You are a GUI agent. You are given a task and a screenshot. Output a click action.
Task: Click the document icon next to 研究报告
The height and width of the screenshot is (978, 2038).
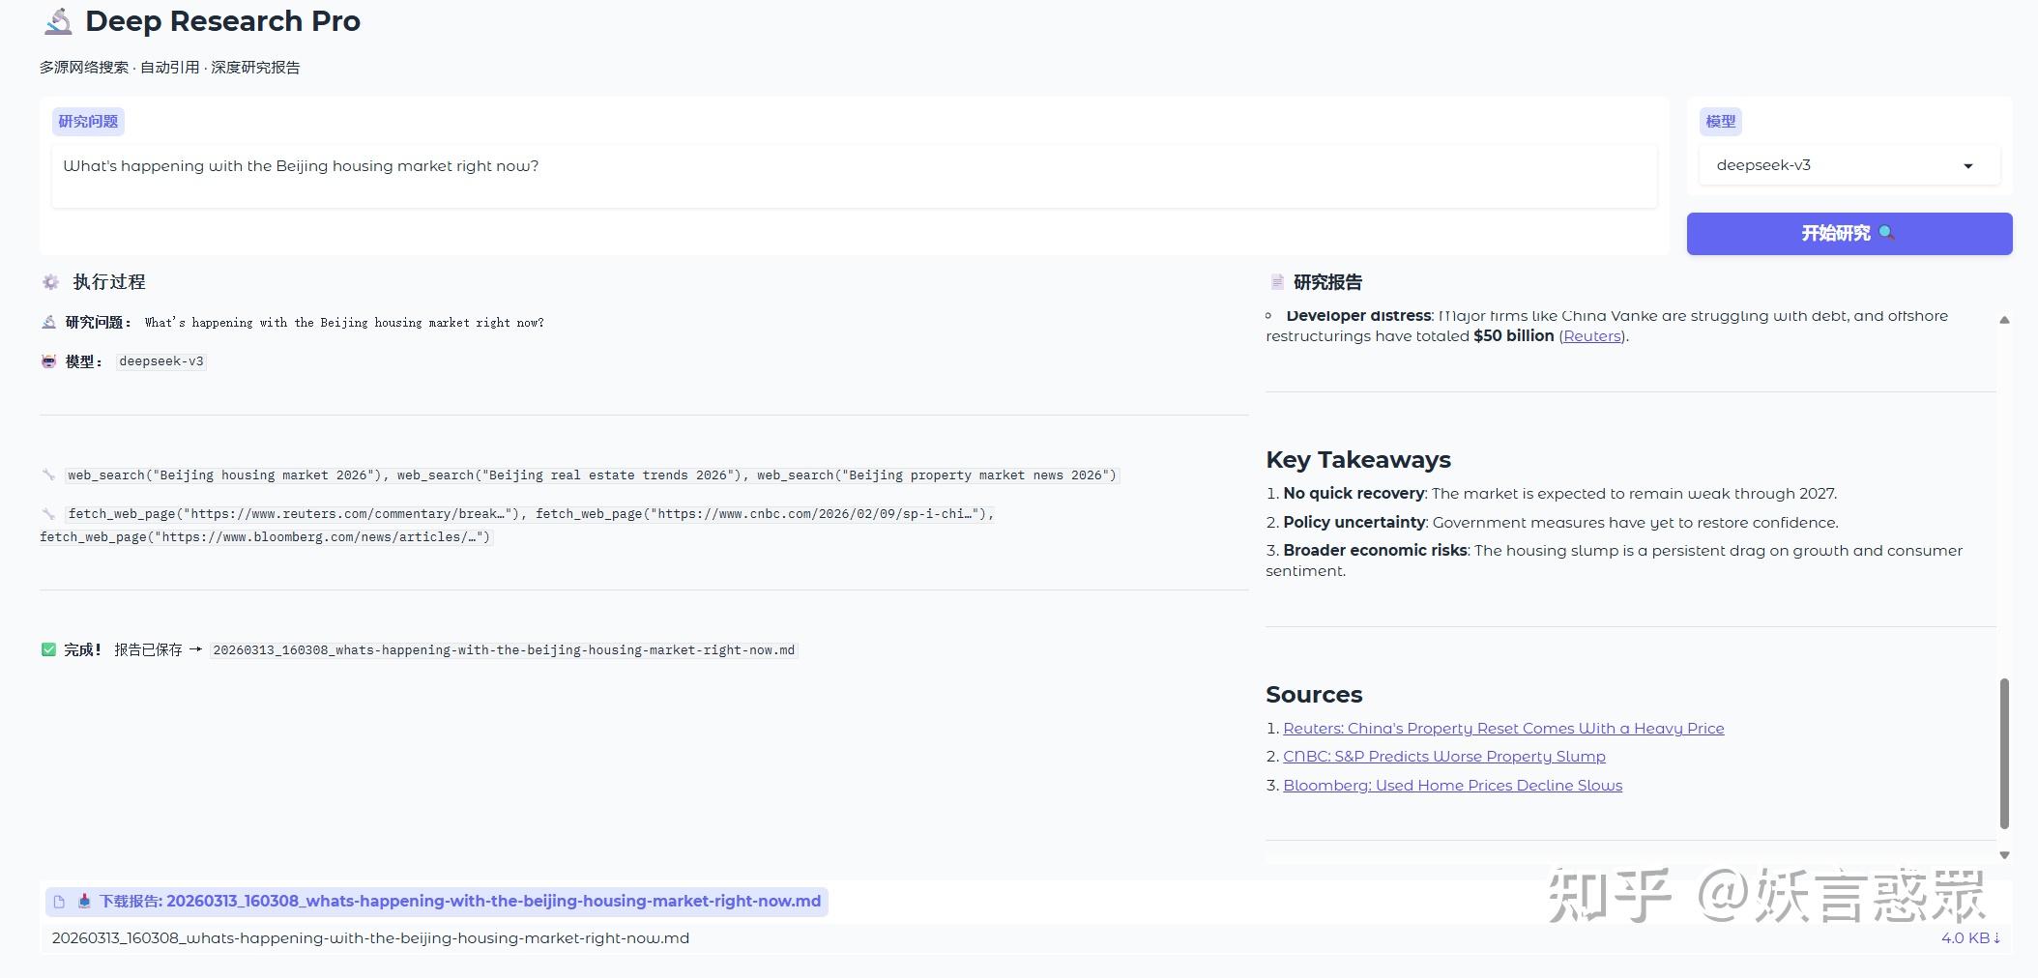pos(1276,282)
